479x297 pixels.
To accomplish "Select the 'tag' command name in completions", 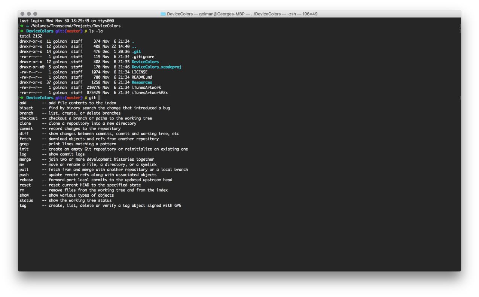I will click(23, 206).
